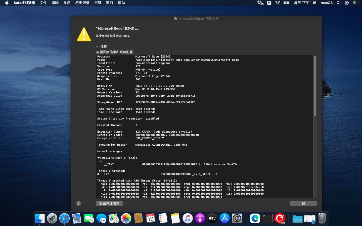The width and height of the screenshot is (362, 226).
Task: Open the 书签 menu
Action: 98,3
